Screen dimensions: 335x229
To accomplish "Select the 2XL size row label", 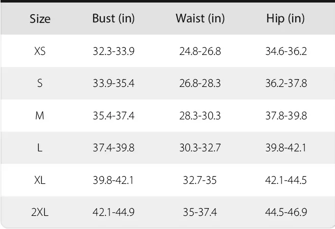I will pos(40,212).
